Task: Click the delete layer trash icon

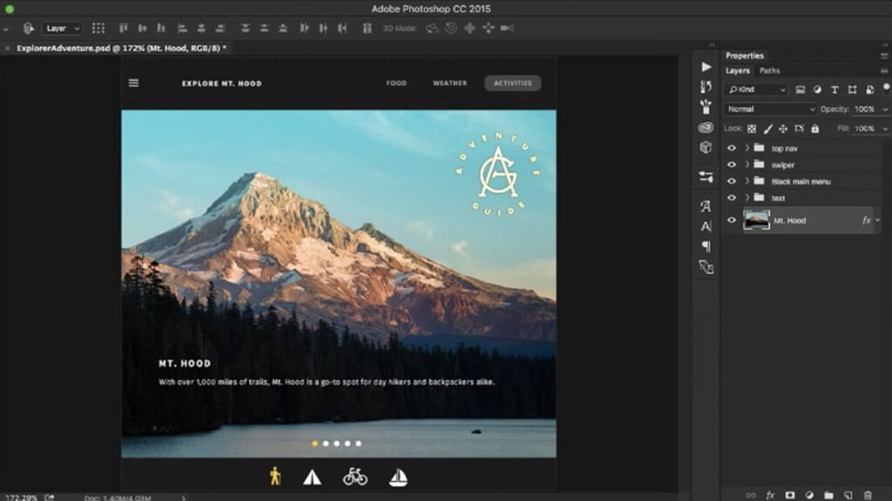Action: [x=867, y=495]
